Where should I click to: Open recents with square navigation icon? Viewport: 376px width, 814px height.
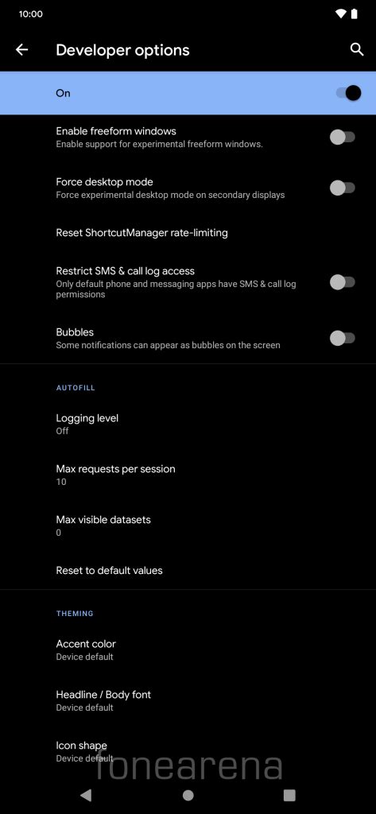[289, 795]
